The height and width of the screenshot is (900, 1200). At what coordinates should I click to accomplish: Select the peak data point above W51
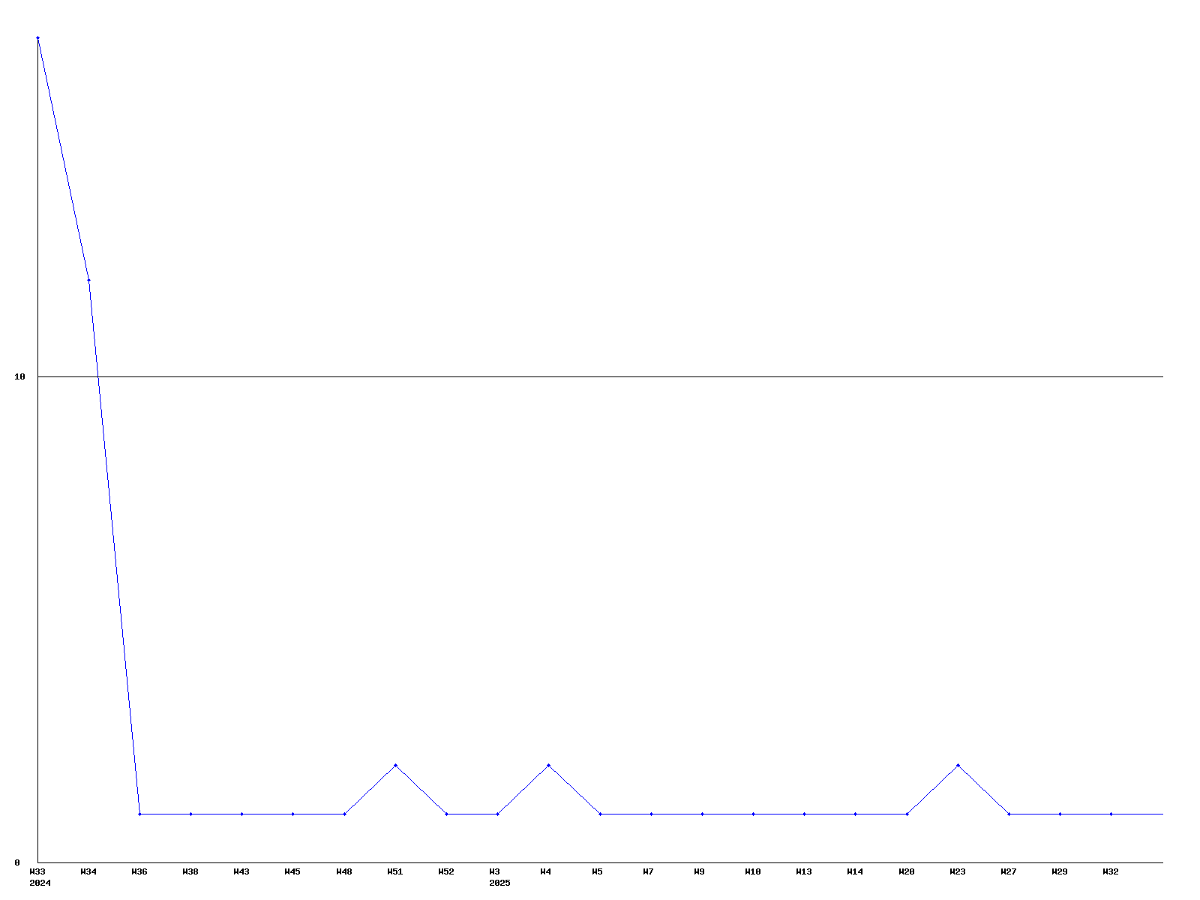click(395, 765)
